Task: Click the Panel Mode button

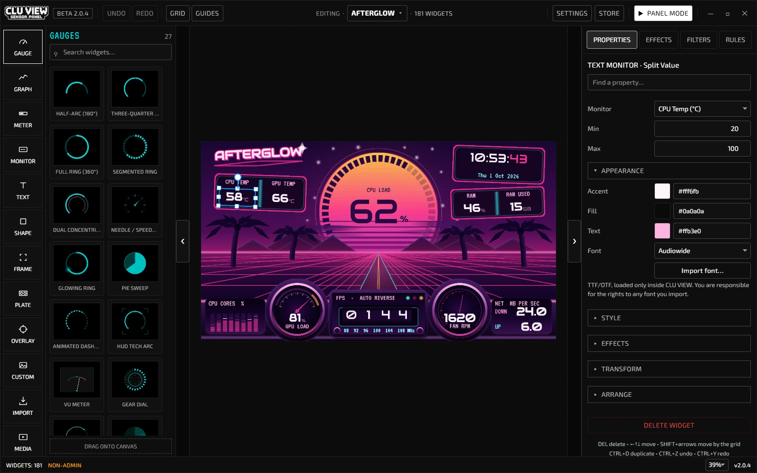Action: (663, 13)
